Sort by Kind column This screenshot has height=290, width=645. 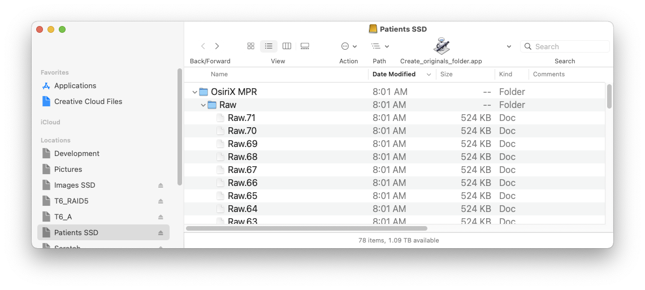click(505, 74)
